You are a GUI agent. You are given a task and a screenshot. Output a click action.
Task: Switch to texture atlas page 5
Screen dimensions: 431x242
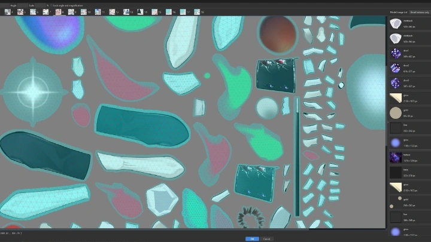tap(20, 12)
